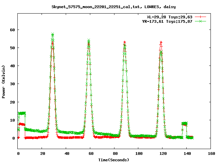
Task: Click the top of the fourth peak
Action: tap(161, 42)
